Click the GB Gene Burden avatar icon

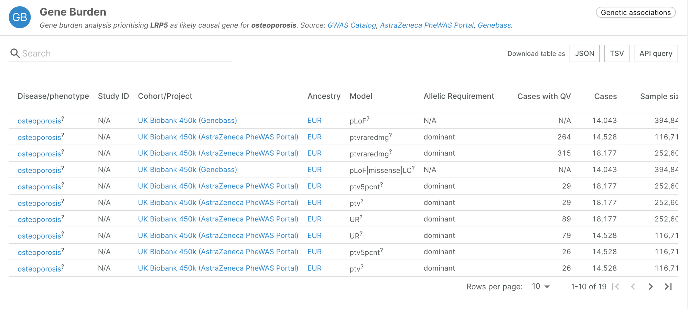(x=20, y=17)
